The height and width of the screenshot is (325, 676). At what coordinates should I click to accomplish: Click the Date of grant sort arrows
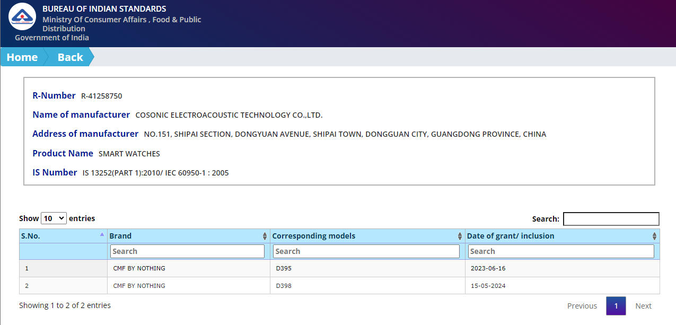pyautogui.click(x=654, y=236)
